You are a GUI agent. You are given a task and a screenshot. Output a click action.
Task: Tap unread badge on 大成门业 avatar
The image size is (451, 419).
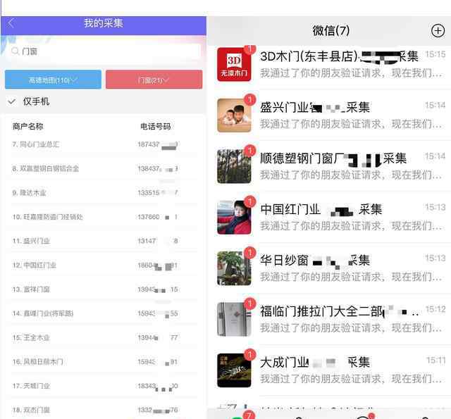coord(249,354)
